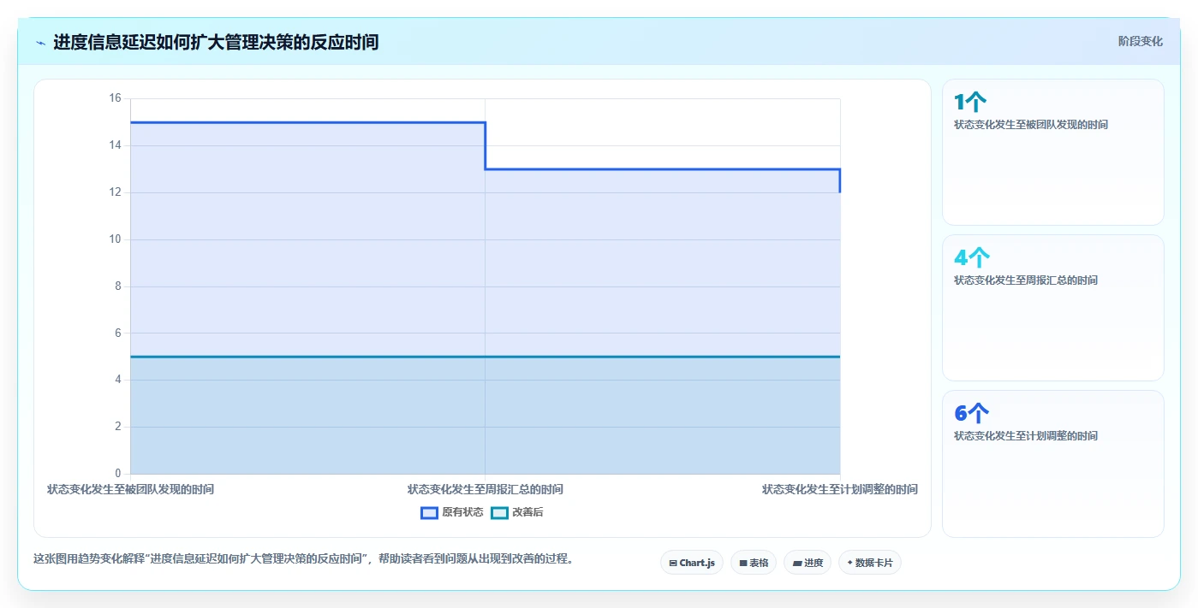Click the 改善后 legend label

pos(527,513)
